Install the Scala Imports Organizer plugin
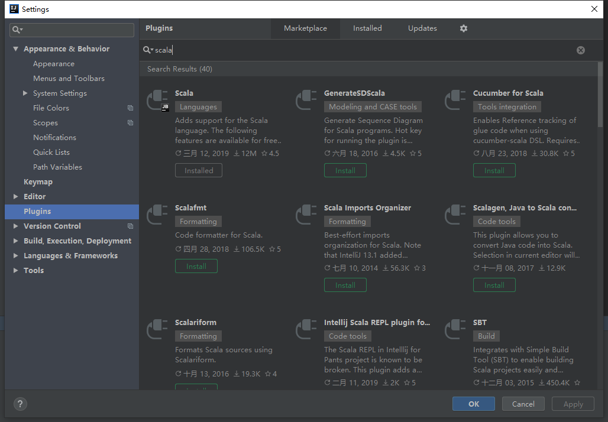Screen dimensions: 608x422 click(x=345, y=285)
